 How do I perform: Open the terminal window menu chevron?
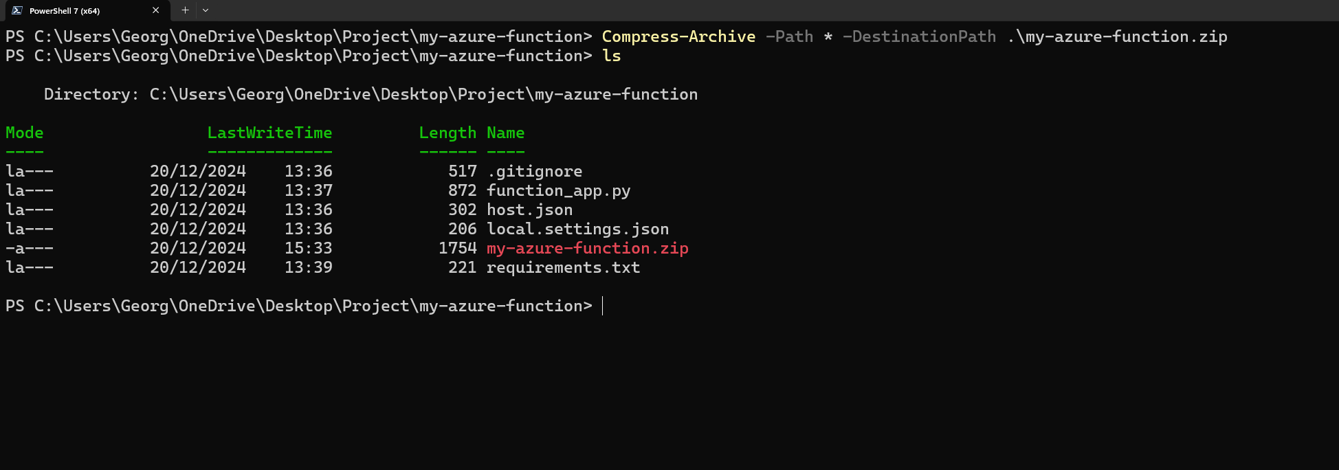pyautogui.click(x=205, y=10)
